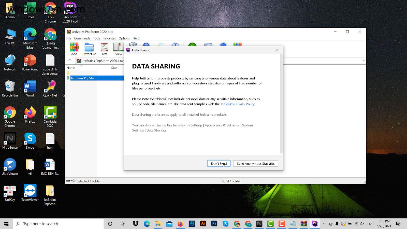
Task: Expand the archive path dropdown arrow
Action: [364, 61]
